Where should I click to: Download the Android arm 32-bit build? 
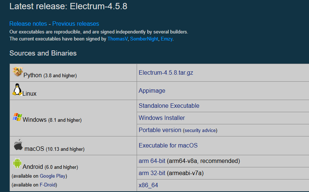coord(152,173)
